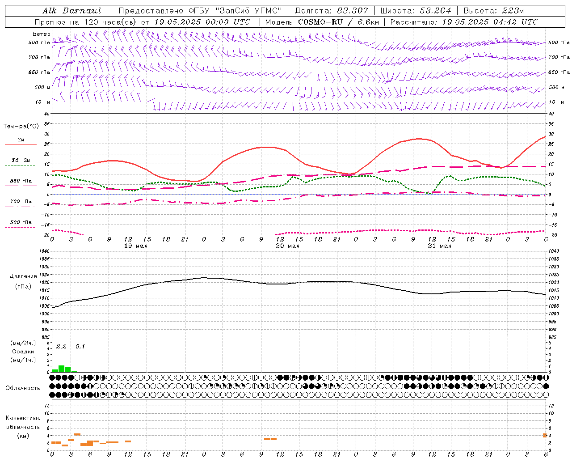572x458 pixels.
Task: Click the '(мм/3ч.)' precipitation unit label
Action: click(x=23, y=343)
